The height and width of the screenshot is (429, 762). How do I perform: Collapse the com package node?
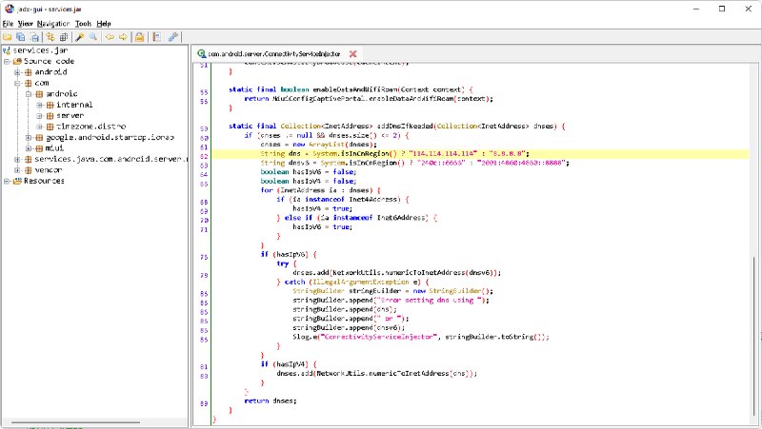coord(17,83)
